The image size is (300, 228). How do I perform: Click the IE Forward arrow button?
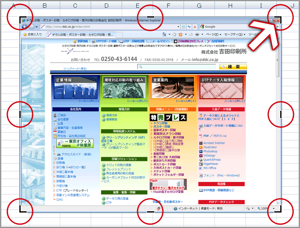(31, 27)
